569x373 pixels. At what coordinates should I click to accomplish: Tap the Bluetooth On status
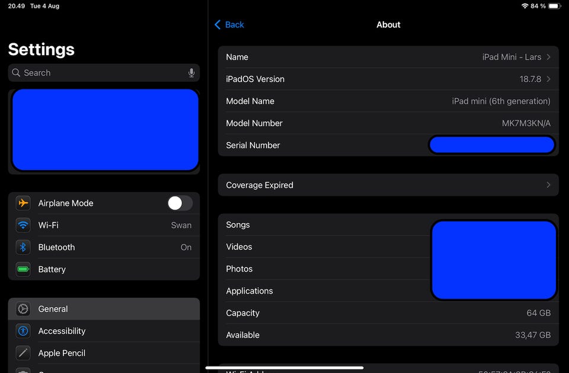pos(186,247)
